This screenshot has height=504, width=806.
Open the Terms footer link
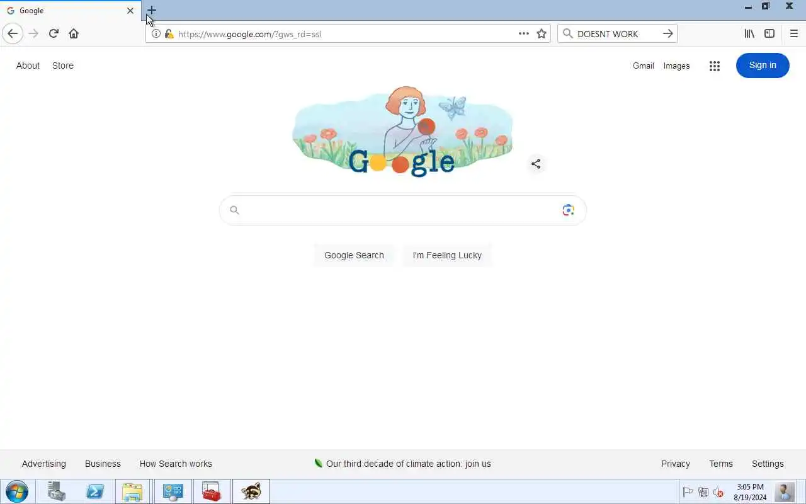[721, 464]
